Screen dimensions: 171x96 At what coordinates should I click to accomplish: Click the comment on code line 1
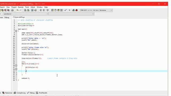tap(35, 20)
